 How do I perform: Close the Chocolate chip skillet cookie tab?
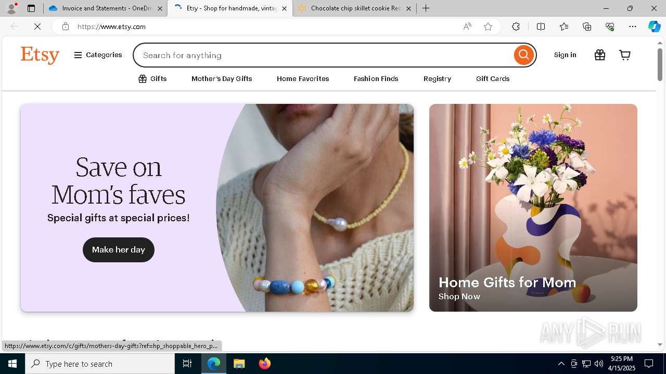[x=408, y=8]
